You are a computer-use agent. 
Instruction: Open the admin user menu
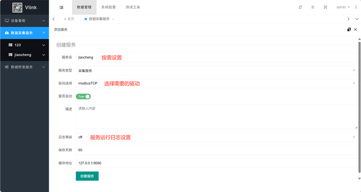[x=343, y=7]
